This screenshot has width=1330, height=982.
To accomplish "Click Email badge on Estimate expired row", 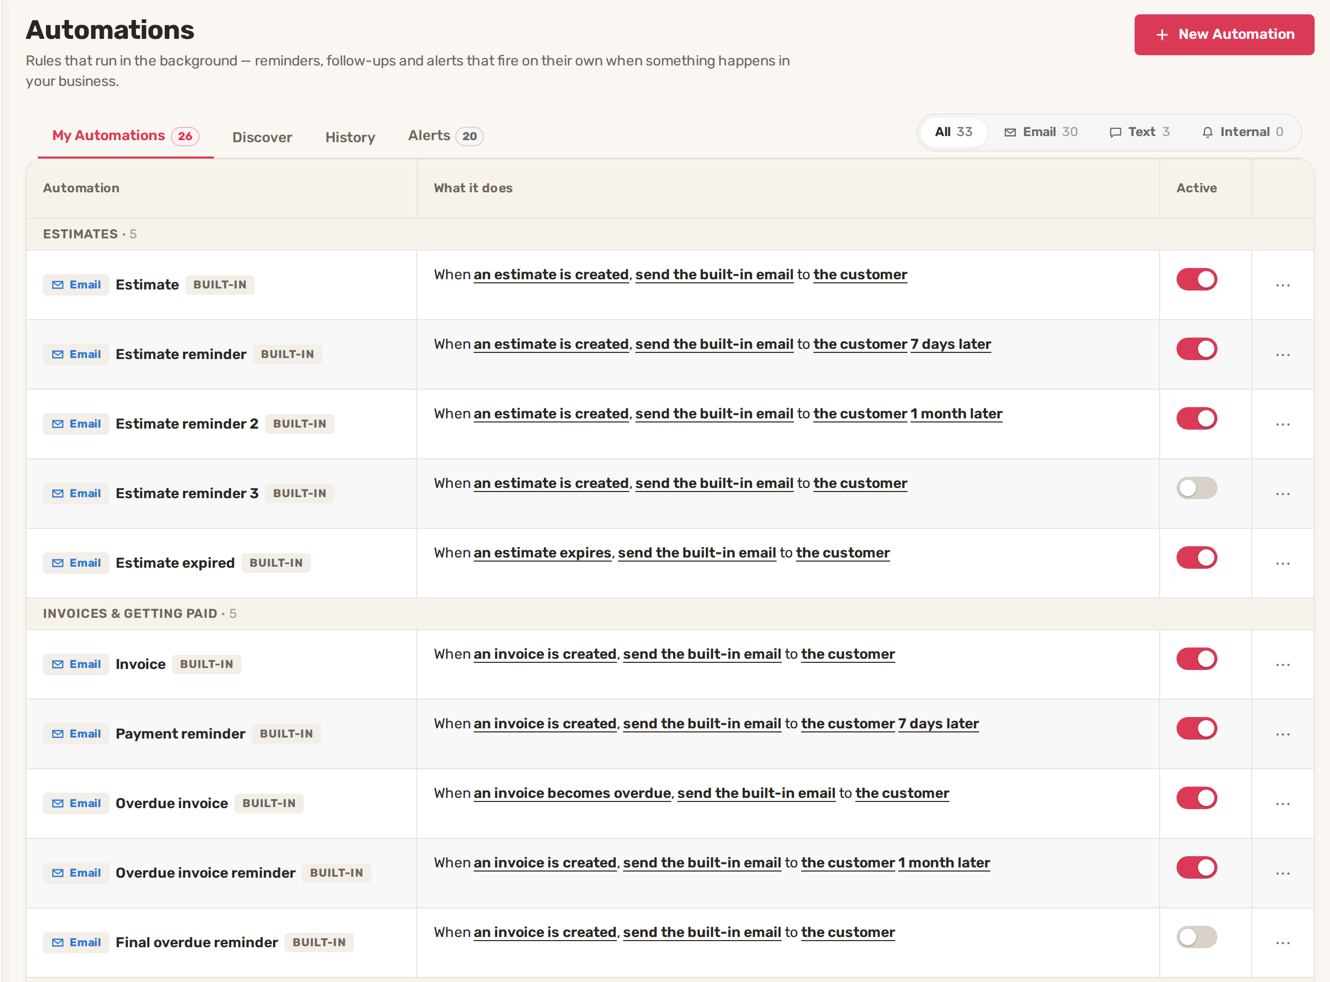I will 76,563.
